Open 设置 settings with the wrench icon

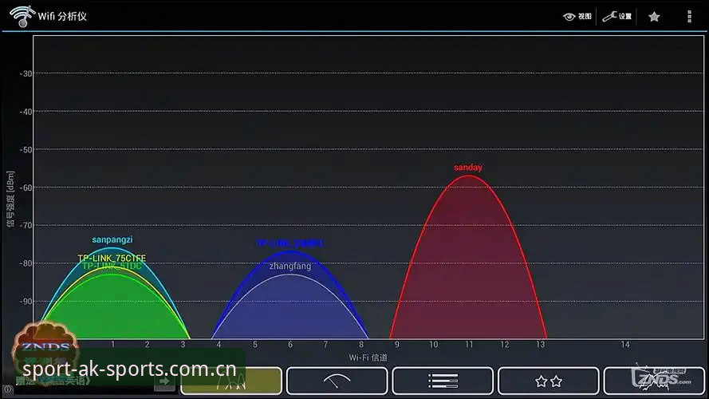pos(616,16)
